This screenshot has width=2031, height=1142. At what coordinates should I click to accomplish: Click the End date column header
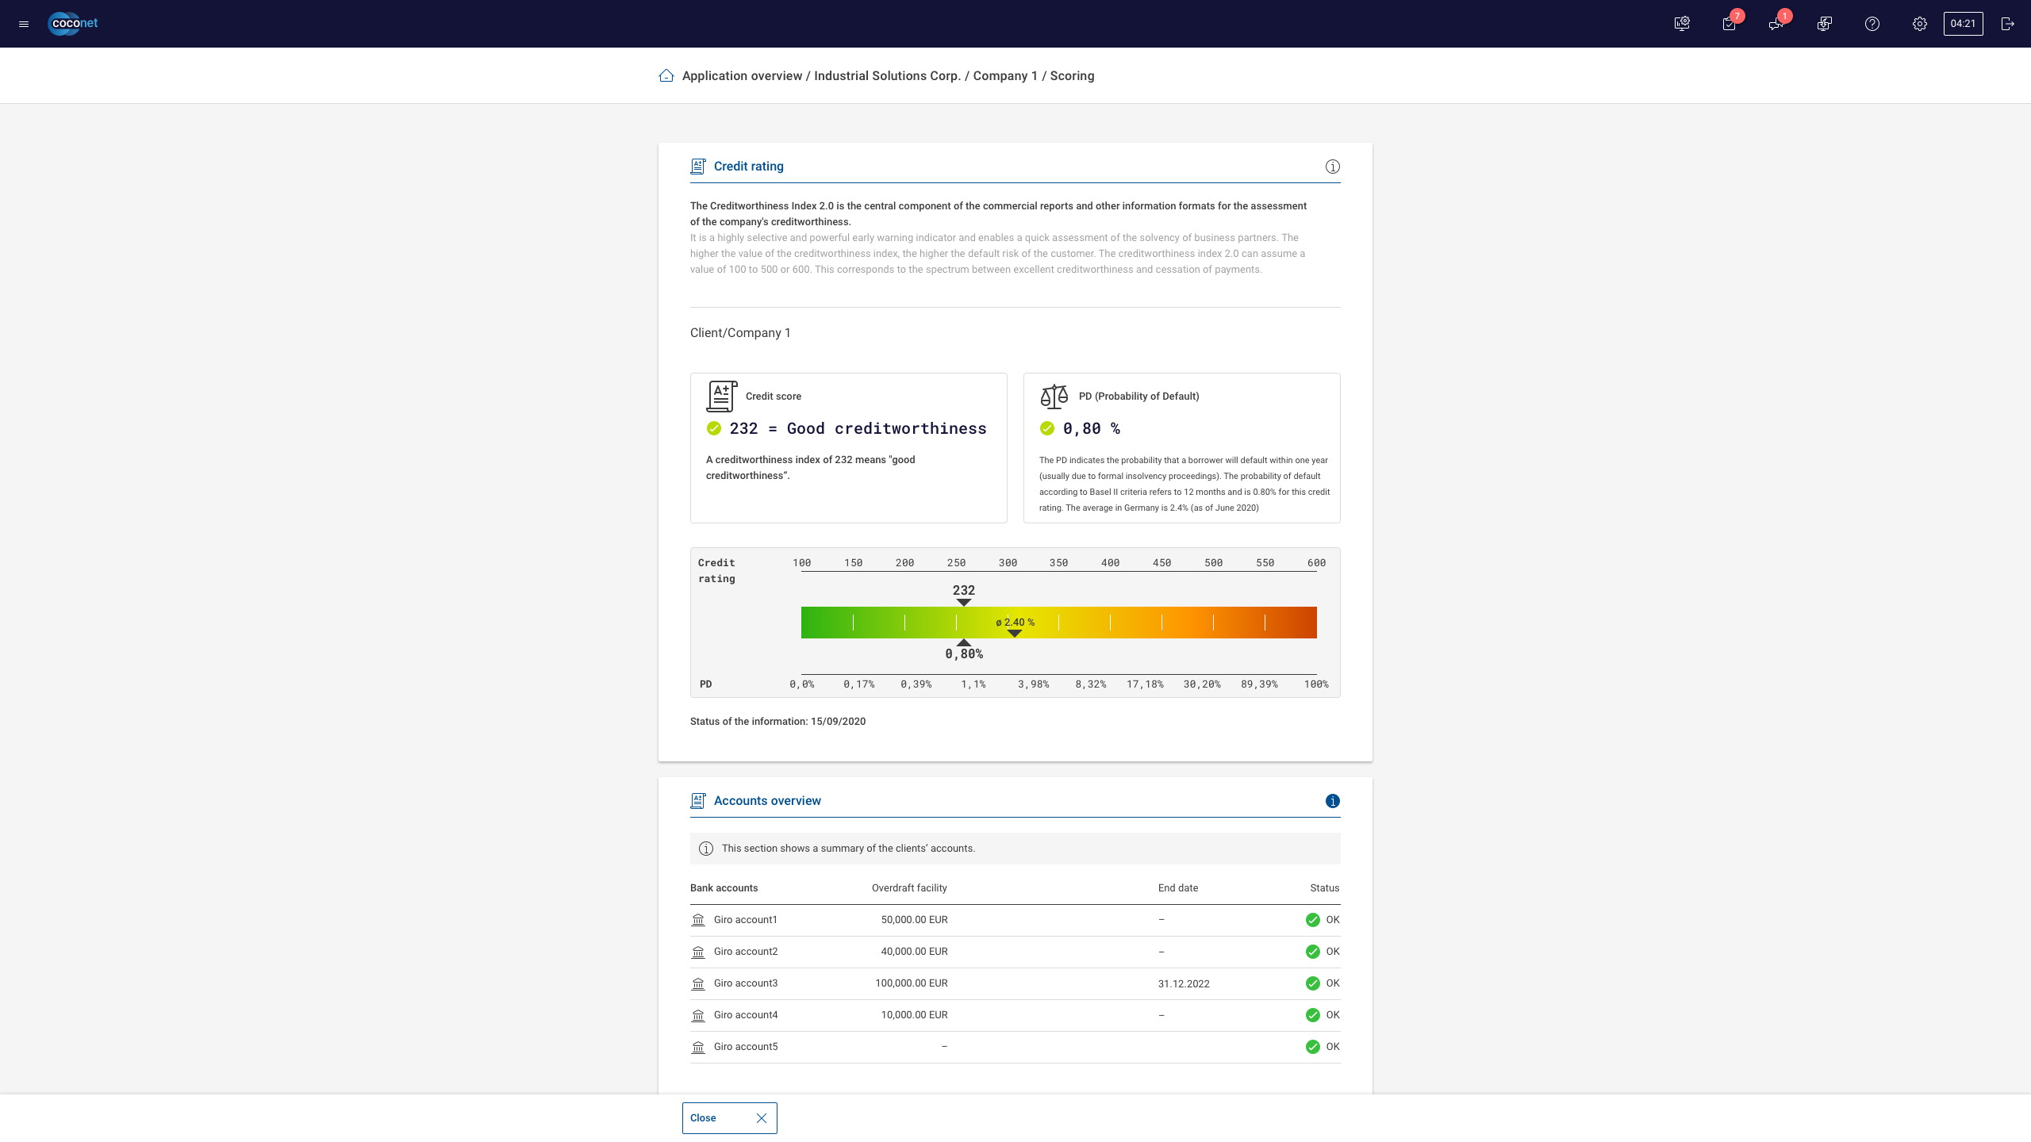pyautogui.click(x=1178, y=888)
